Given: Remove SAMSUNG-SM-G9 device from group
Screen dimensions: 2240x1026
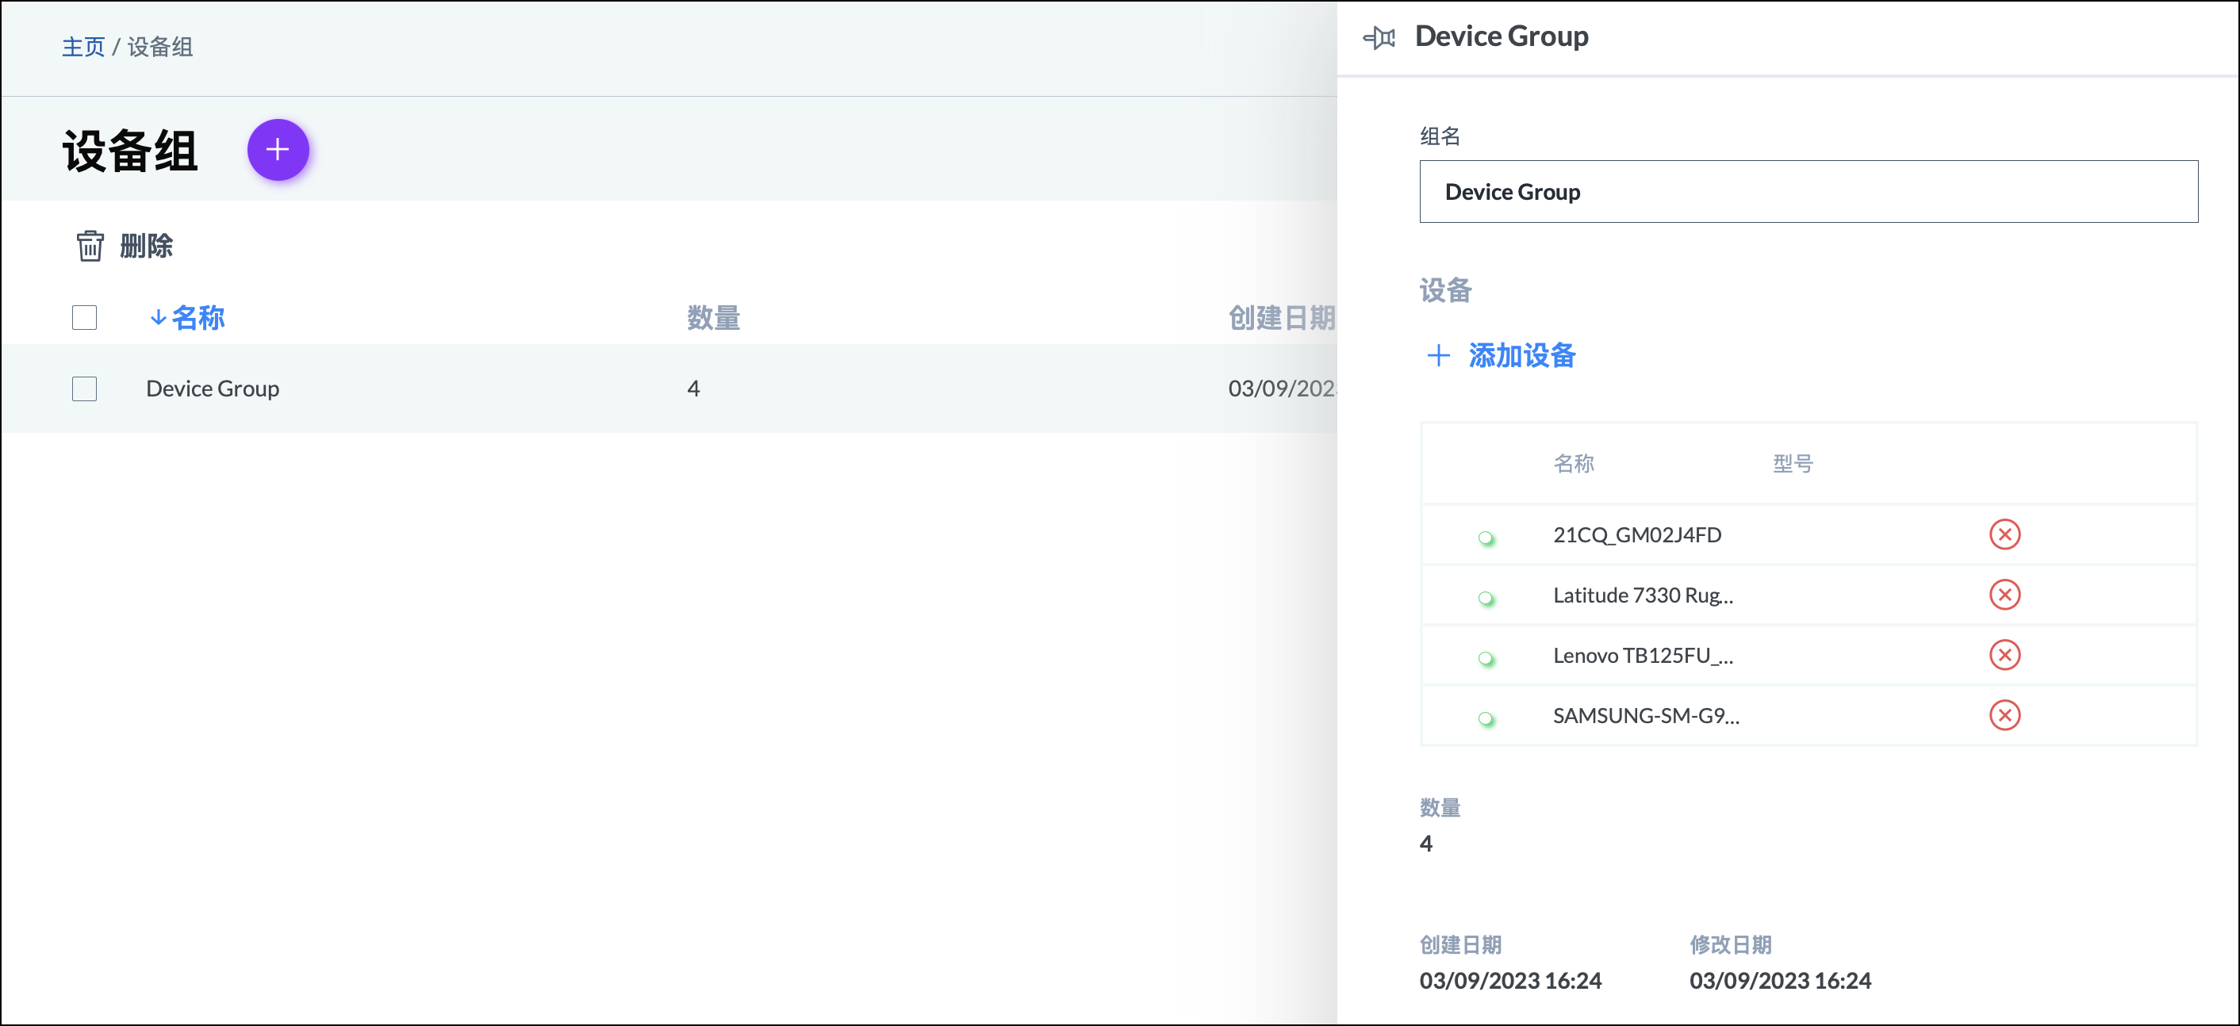Looking at the screenshot, I should [2004, 714].
